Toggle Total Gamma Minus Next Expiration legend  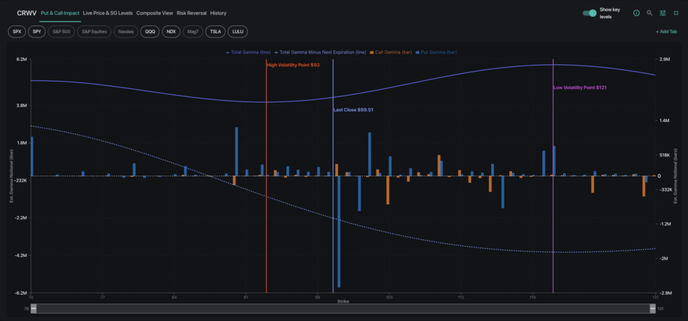[x=320, y=52]
